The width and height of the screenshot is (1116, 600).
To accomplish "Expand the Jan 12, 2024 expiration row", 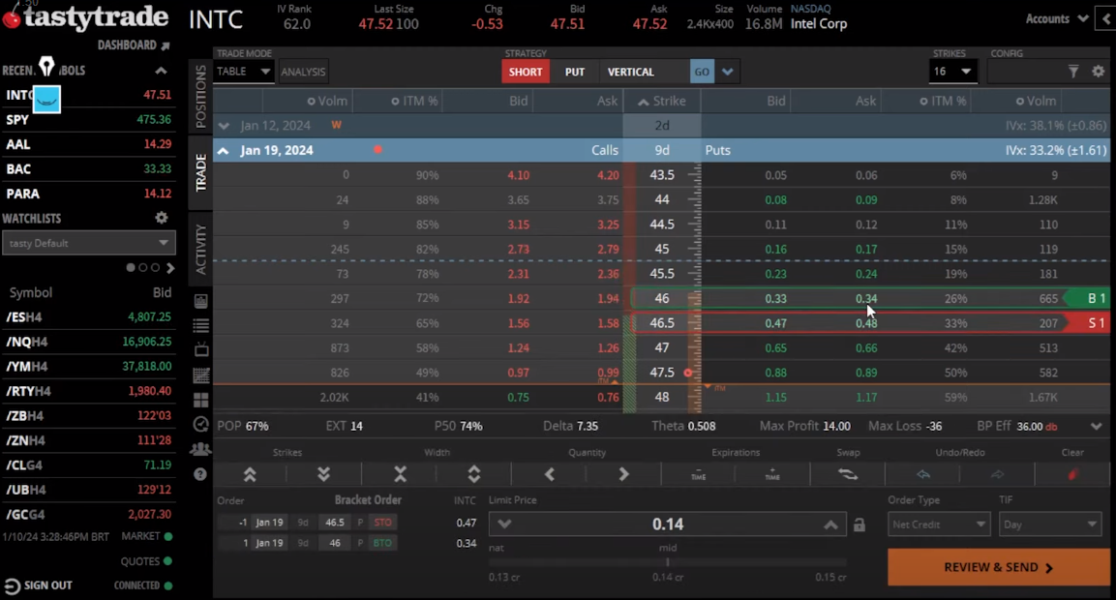I will pyautogui.click(x=225, y=126).
